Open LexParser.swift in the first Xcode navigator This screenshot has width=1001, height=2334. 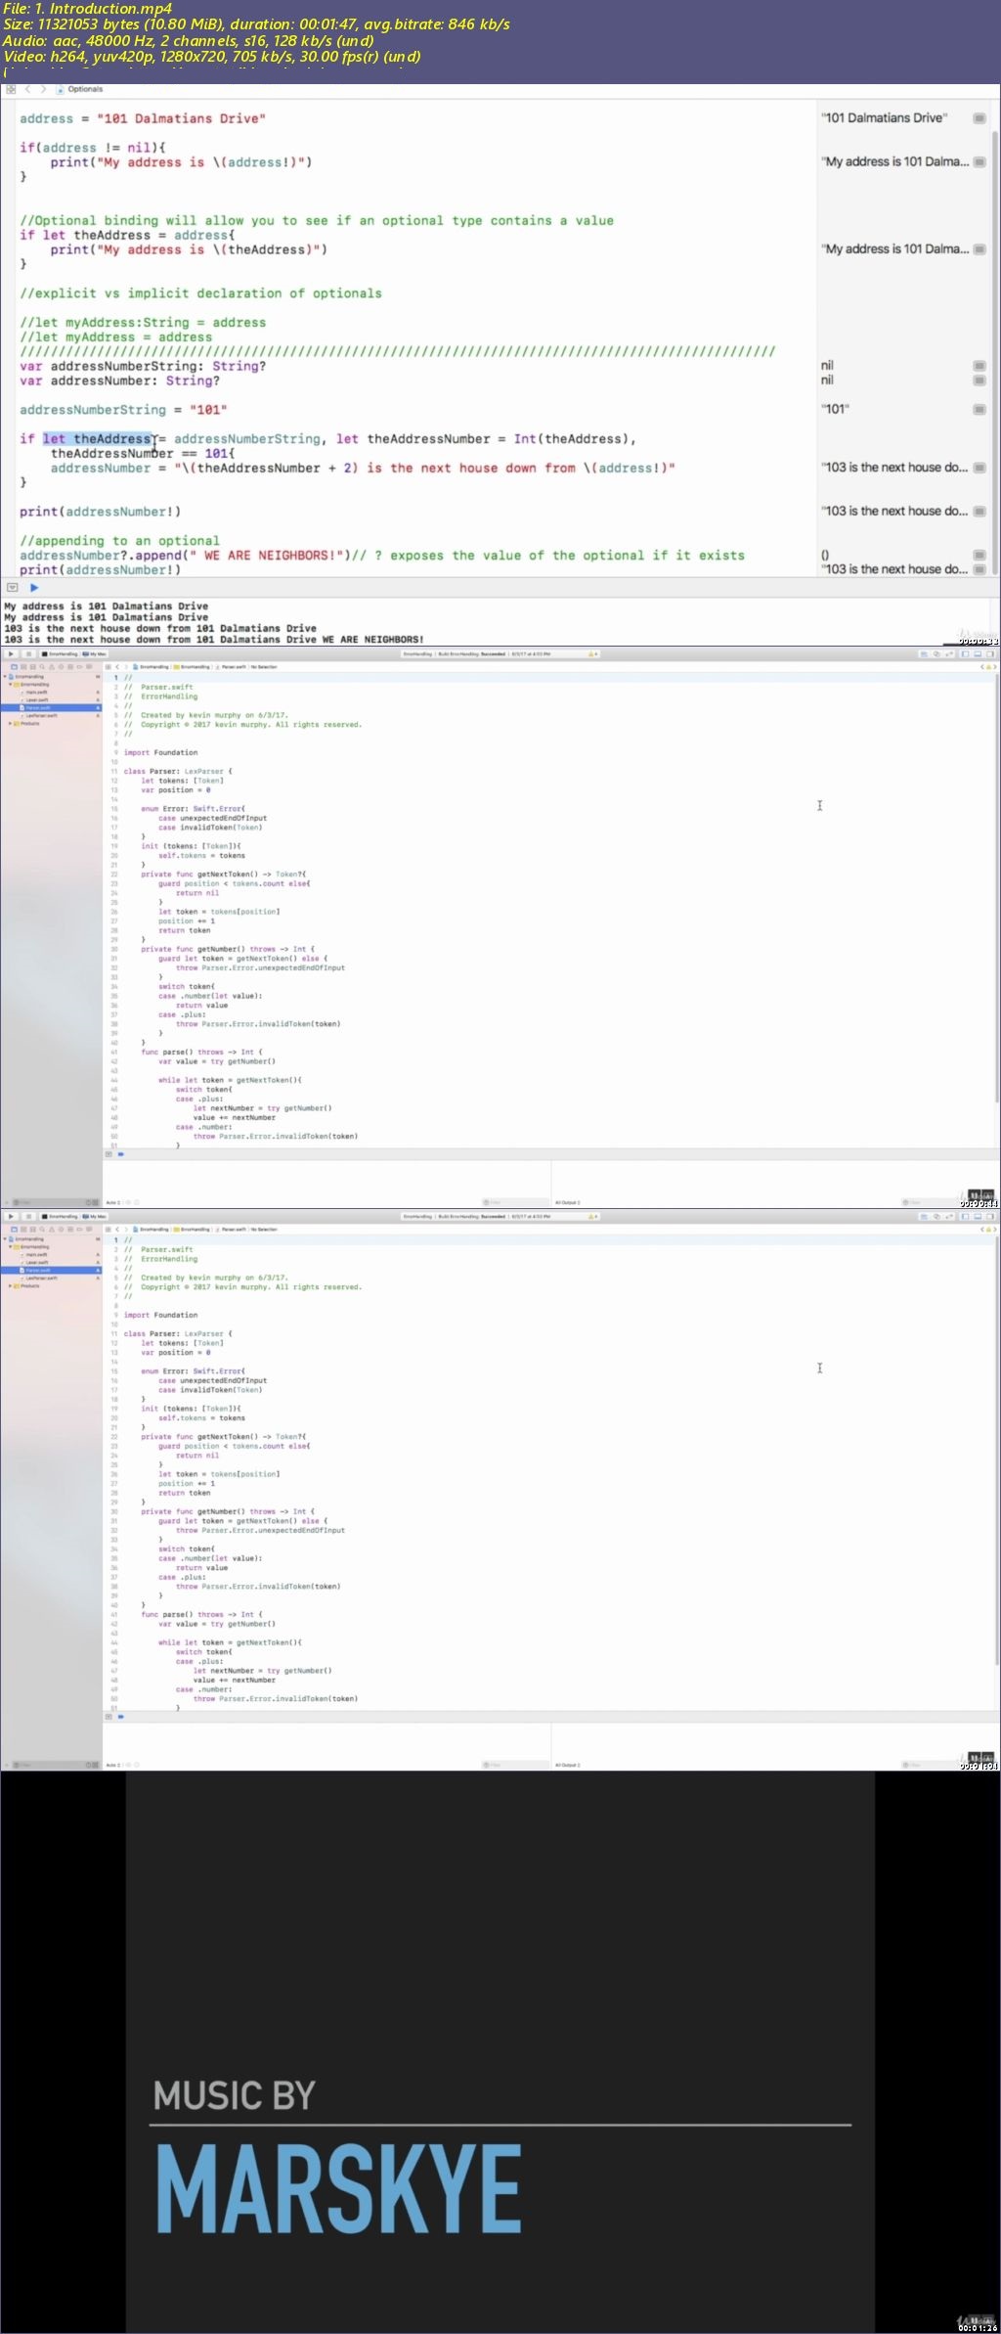pos(41,715)
